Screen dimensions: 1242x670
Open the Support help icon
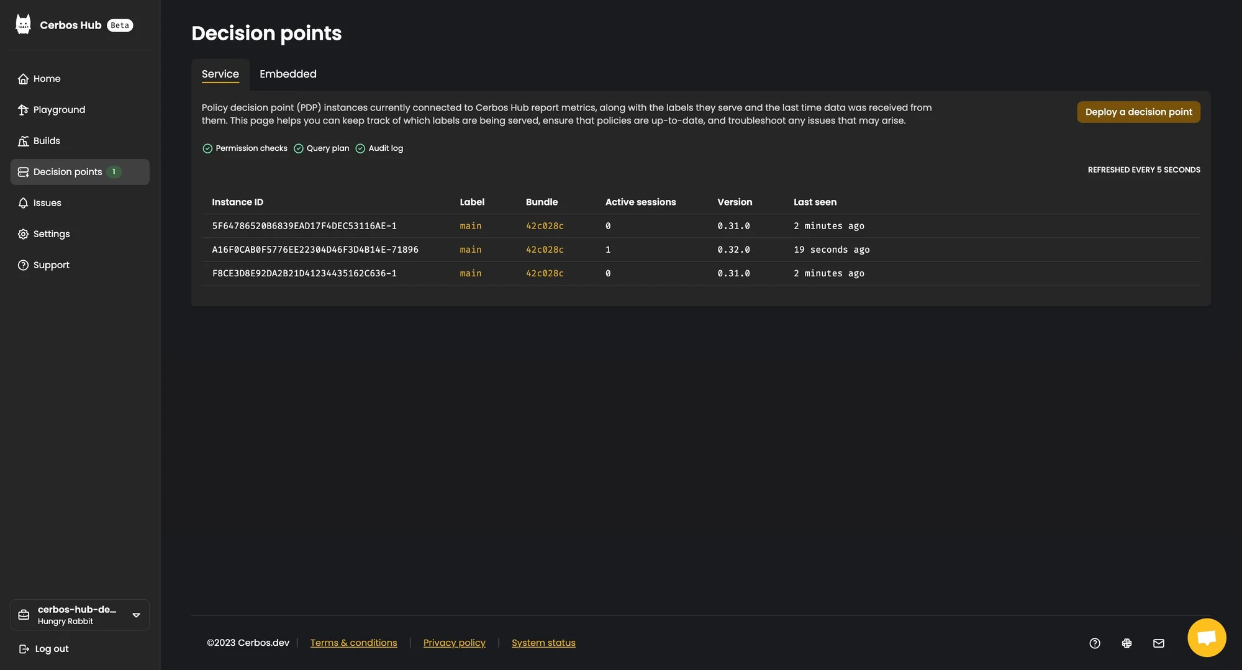(x=23, y=265)
